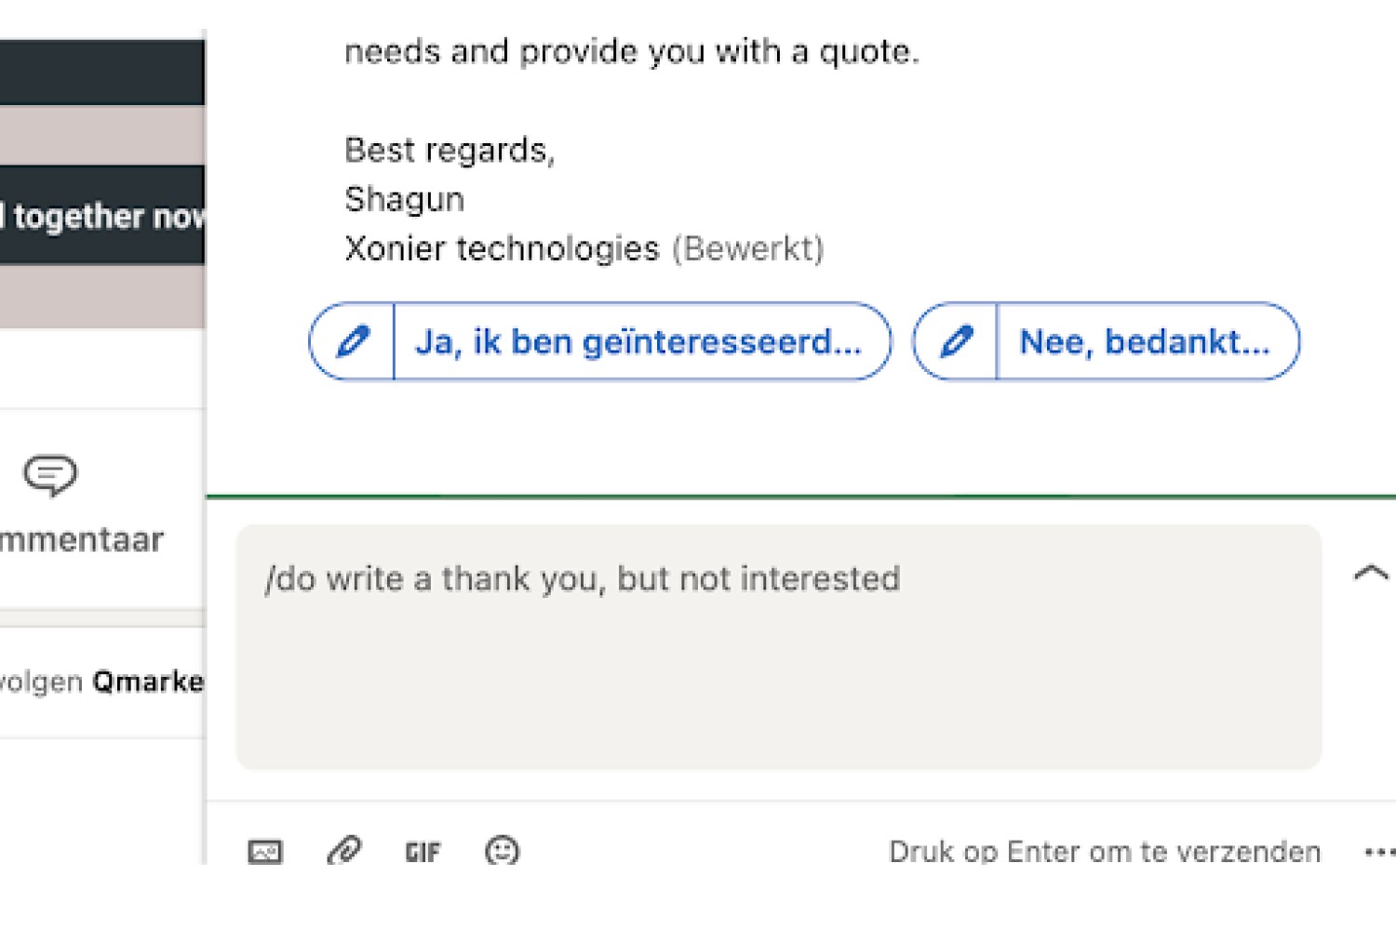Click pencil icon beside "Nee, bedankt"

[x=956, y=341]
